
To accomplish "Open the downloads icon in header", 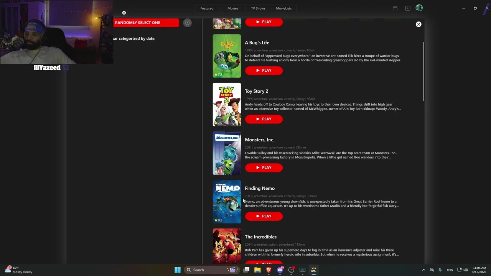I will 408,8.
